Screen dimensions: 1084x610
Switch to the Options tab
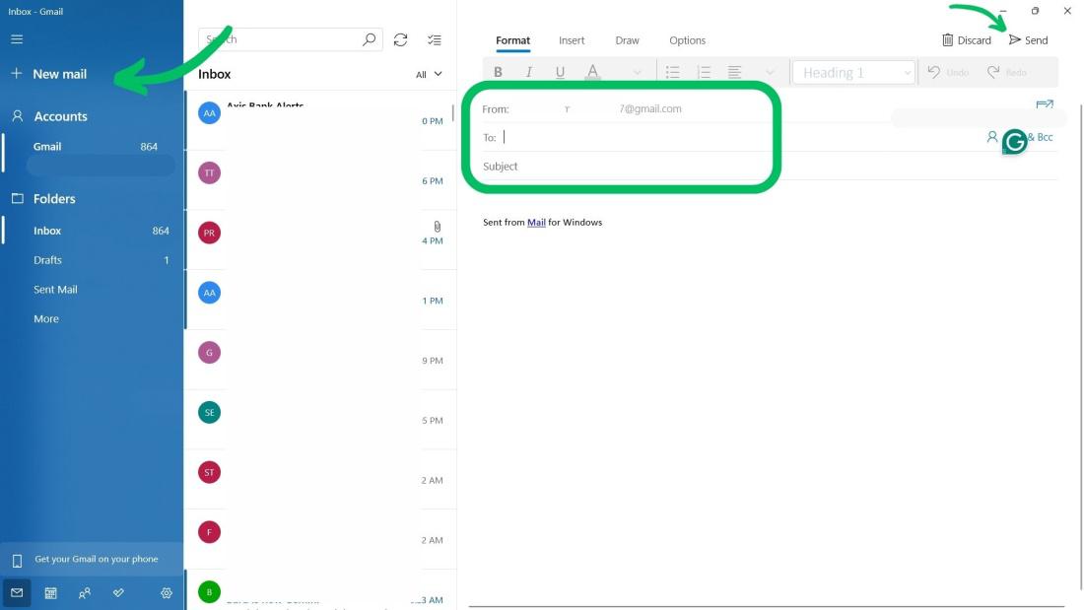[x=687, y=40]
